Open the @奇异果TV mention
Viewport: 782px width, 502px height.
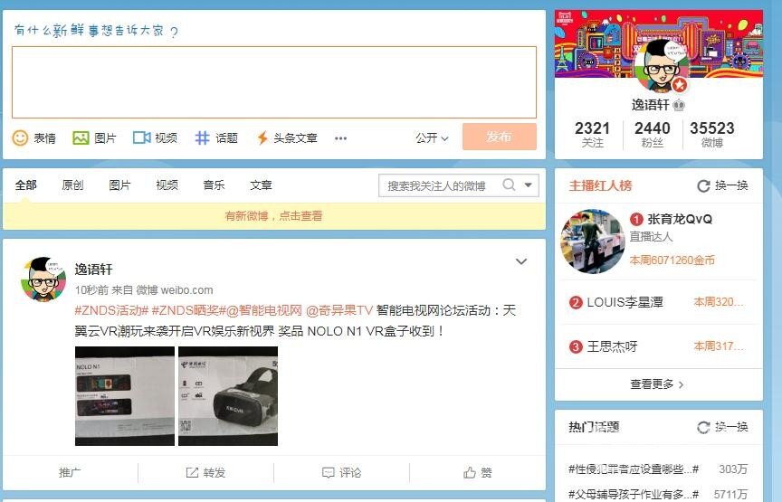coord(339,310)
